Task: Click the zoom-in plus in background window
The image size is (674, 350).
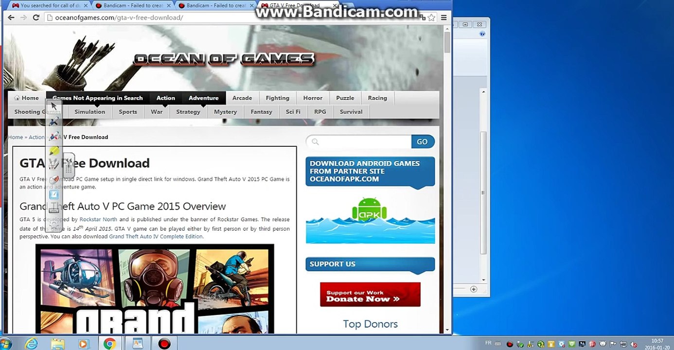Action: [474, 289]
